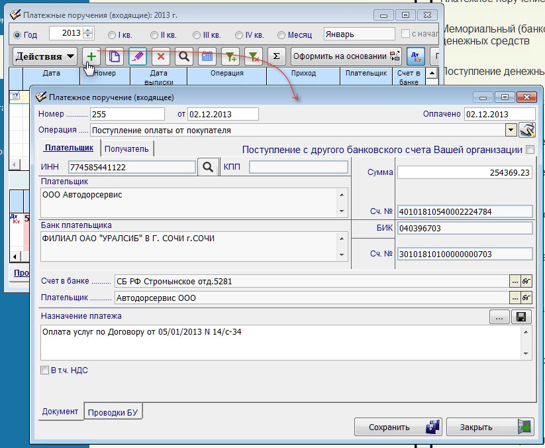Screen dimensions: 545x448
Task: Decrease the year with the stepper down arrow
Action: (88, 36)
